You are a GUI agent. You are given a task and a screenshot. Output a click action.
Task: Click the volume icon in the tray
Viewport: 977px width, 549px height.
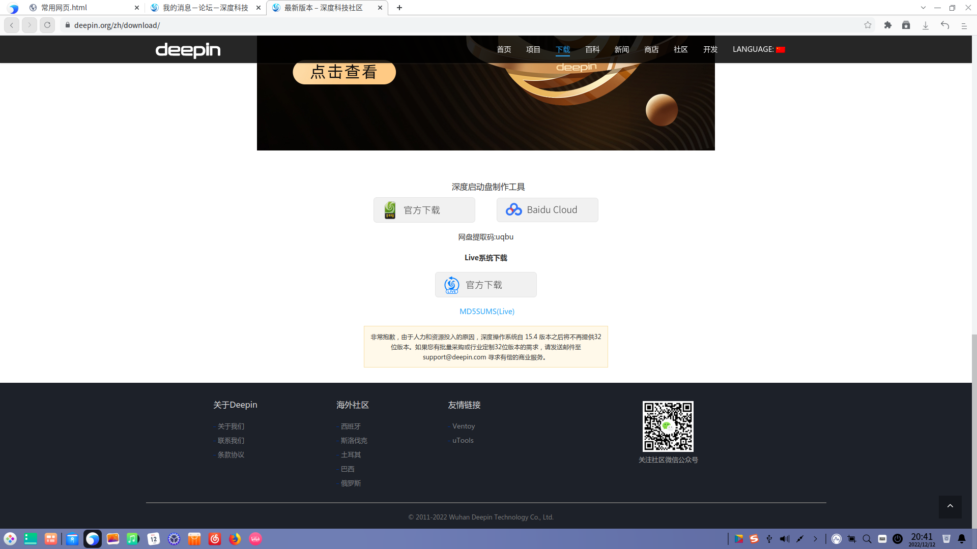pyautogui.click(x=785, y=539)
